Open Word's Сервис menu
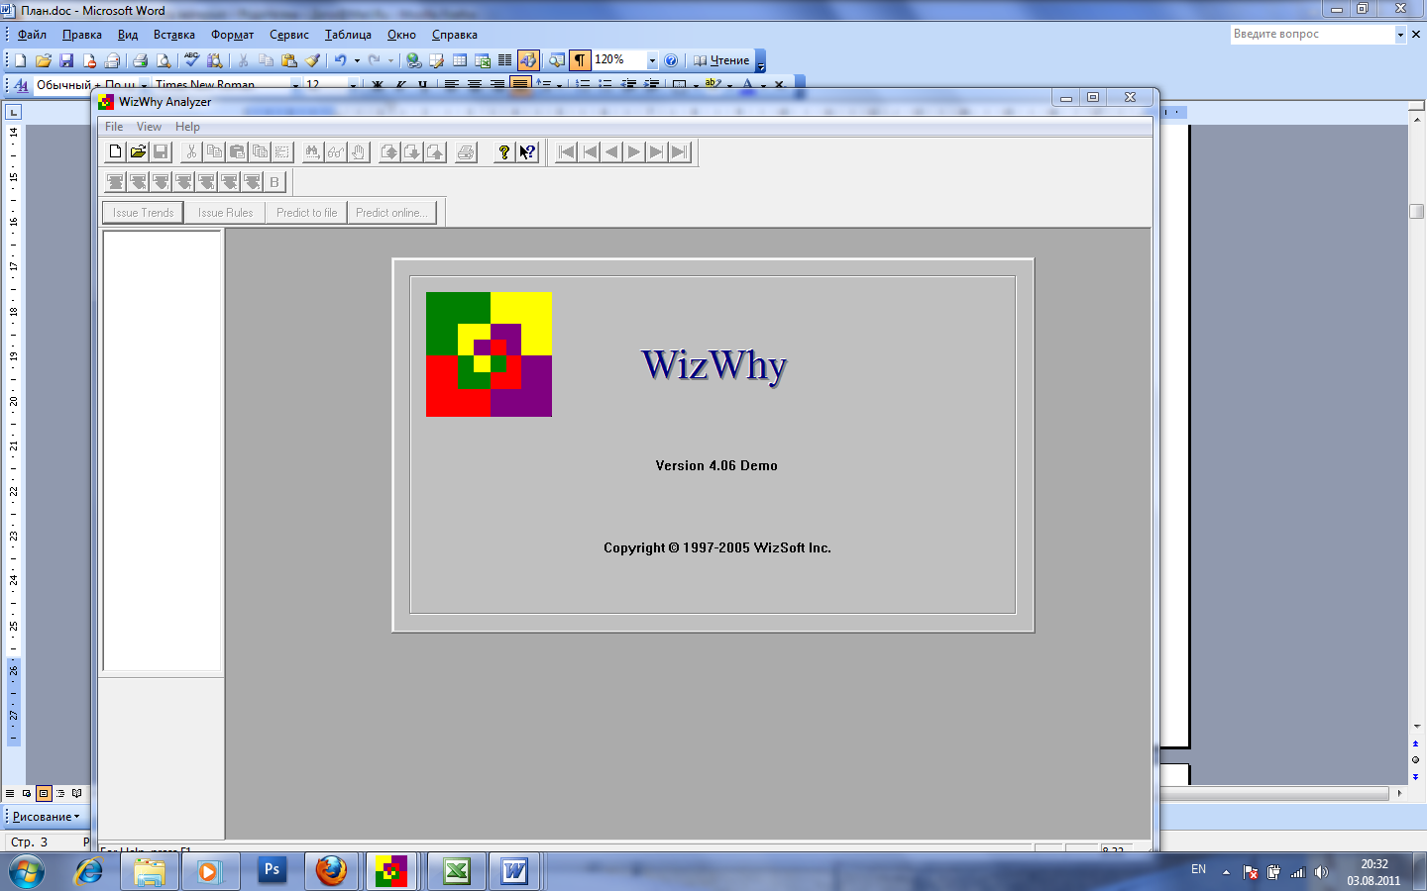 coord(289,35)
